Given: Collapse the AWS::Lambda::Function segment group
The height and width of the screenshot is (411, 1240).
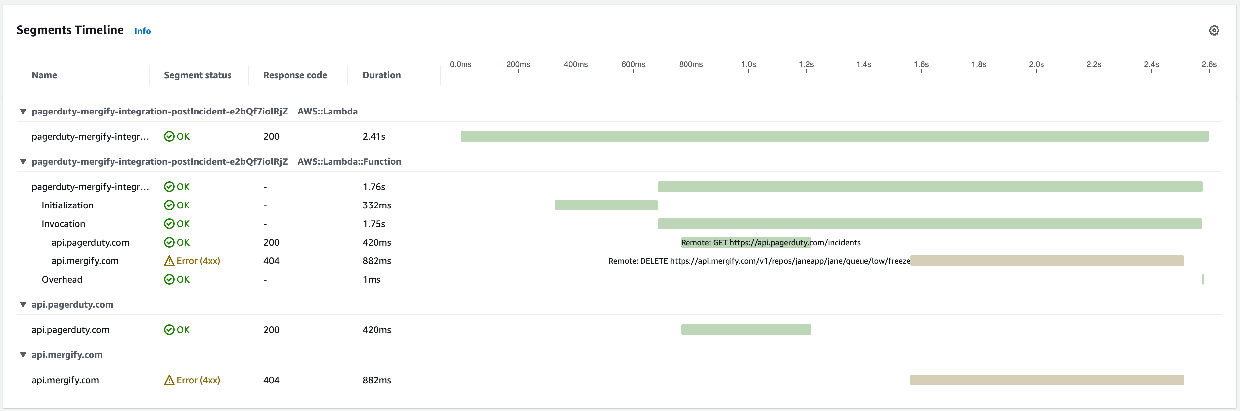Looking at the screenshot, I should pyautogui.click(x=22, y=162).
